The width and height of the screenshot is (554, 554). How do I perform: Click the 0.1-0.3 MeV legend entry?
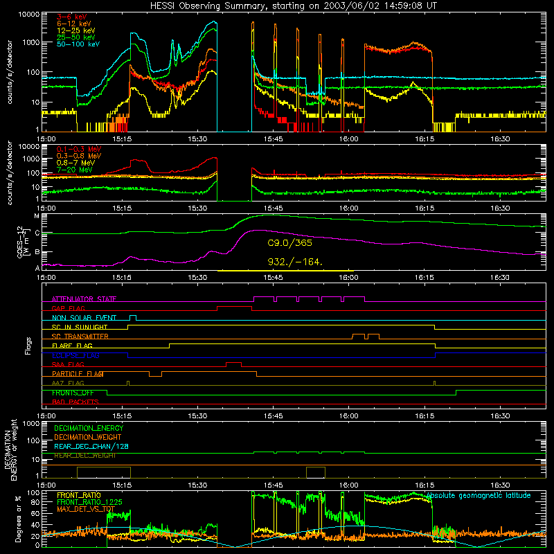click(x=79, y=149)
